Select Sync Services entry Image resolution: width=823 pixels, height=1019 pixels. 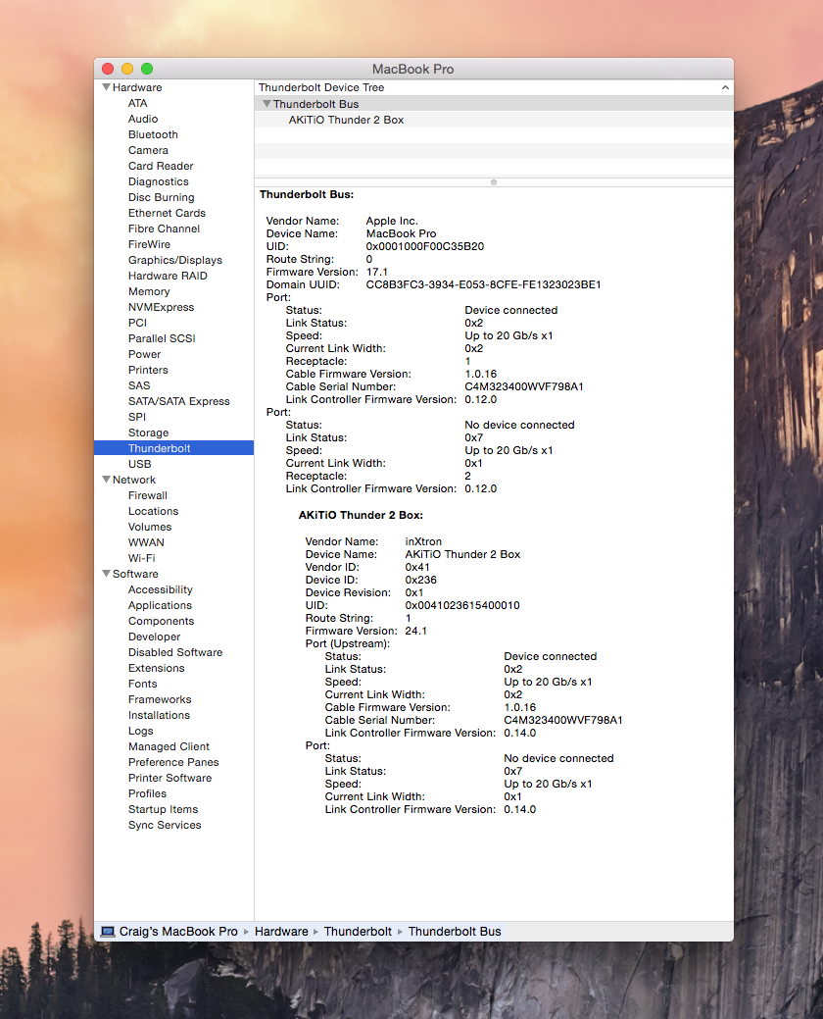click(165, 825)
